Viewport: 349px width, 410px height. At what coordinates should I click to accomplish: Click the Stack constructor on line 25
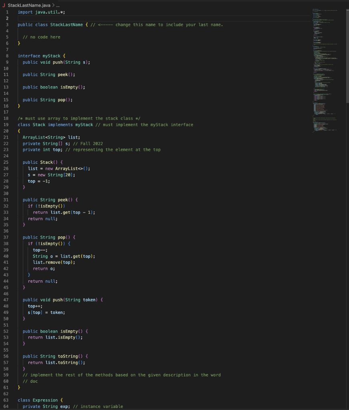(x=47, y=162)
